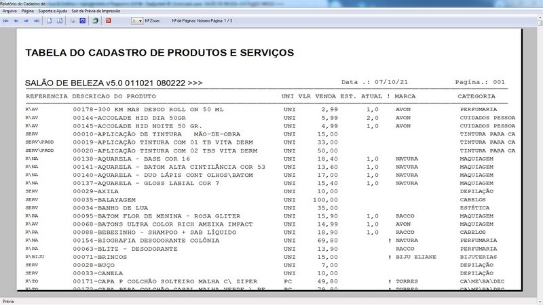Click the Prévia status bar label
Screen dimensions: 543x305
pyautogui.click(x=8, y=301)
